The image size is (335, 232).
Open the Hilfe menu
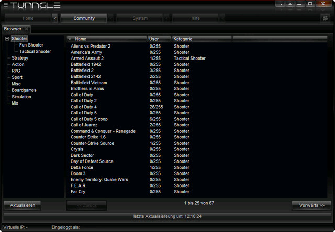(195, 18)
